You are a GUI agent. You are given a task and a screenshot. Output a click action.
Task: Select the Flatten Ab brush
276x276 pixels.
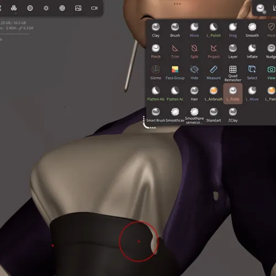pos(156,94)
